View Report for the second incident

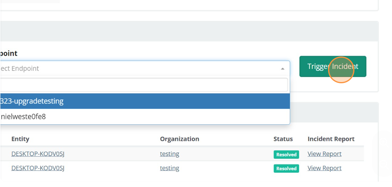324,168
